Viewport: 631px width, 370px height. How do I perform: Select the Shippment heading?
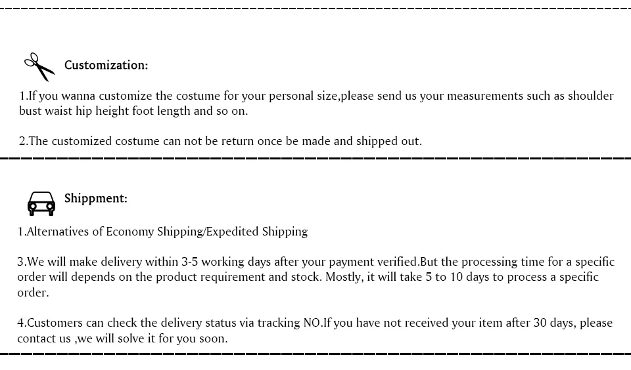[x=96, y=198]
